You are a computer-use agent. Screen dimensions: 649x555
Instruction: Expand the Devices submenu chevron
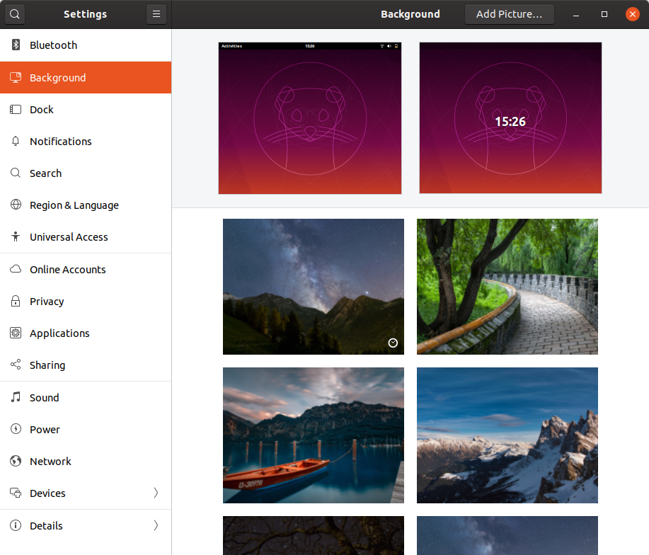click(x=156, y=493)
